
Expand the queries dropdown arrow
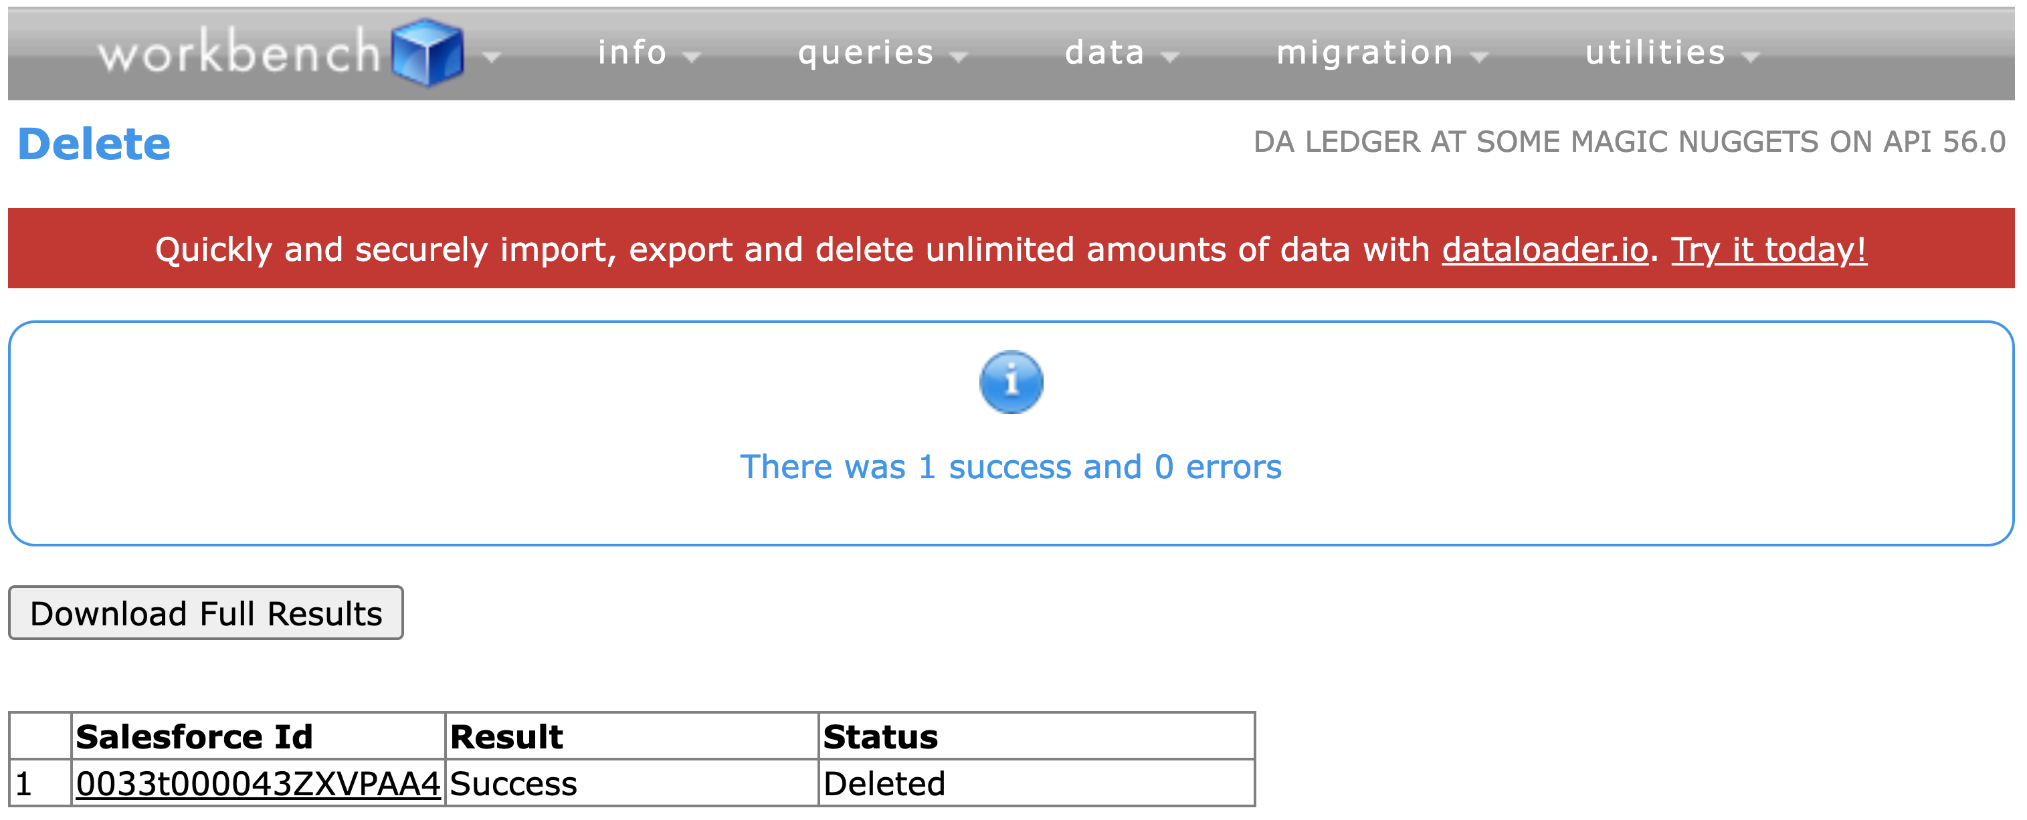pyautogui.click(x=959, y=57)
